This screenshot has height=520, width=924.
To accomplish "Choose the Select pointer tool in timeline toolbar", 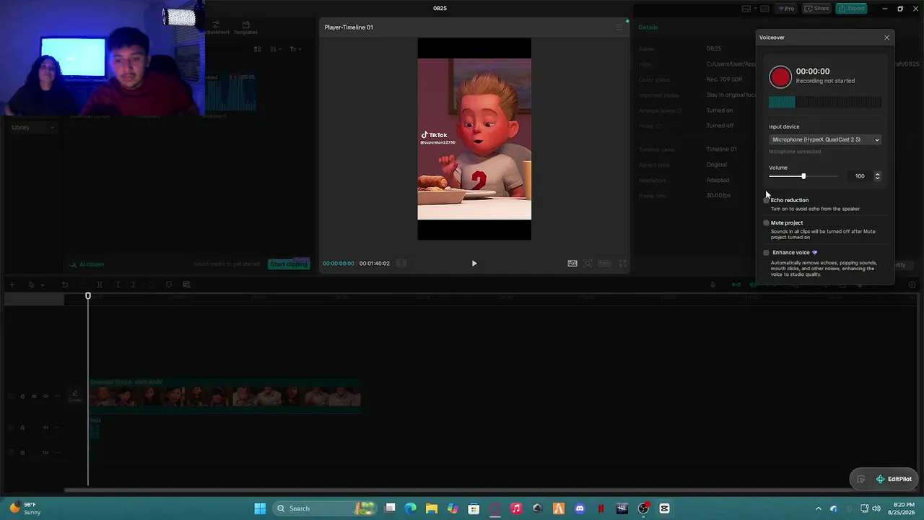I will (31, 285).
